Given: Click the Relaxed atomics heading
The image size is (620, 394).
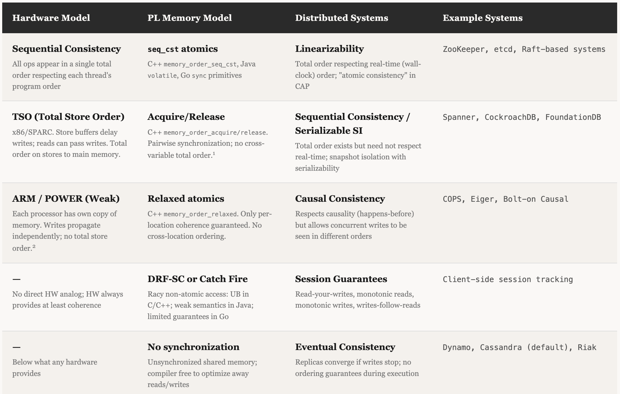Looking at the screenshot, I should coord(185,199).
